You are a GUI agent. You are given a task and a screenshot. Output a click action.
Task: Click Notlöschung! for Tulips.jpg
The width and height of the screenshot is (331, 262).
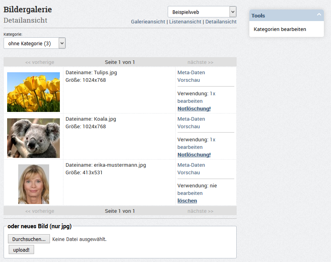tap(194, 109)
